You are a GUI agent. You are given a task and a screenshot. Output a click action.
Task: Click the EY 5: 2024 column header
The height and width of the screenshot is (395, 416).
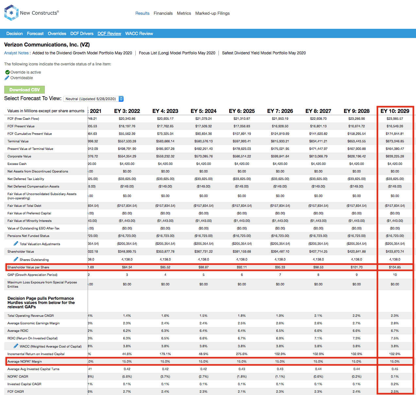coord(203,111)
